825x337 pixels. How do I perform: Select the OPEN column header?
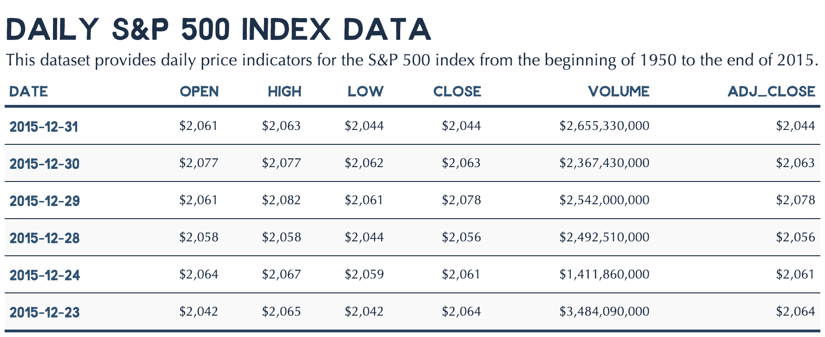199,91
